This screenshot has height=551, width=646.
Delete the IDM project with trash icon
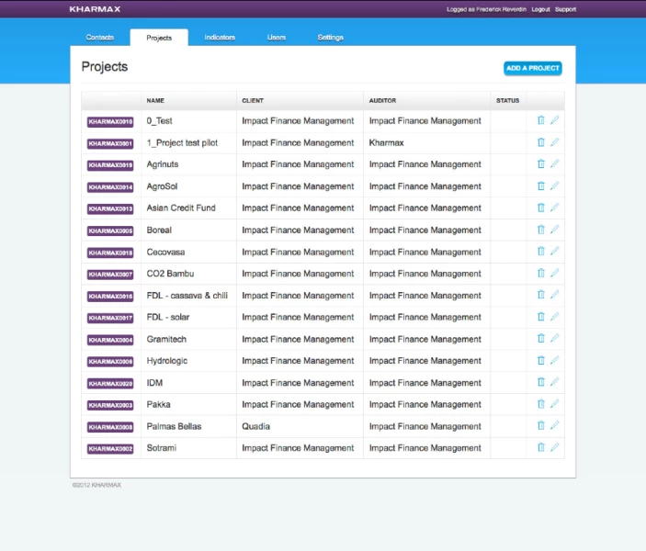(x=540, y=383)
